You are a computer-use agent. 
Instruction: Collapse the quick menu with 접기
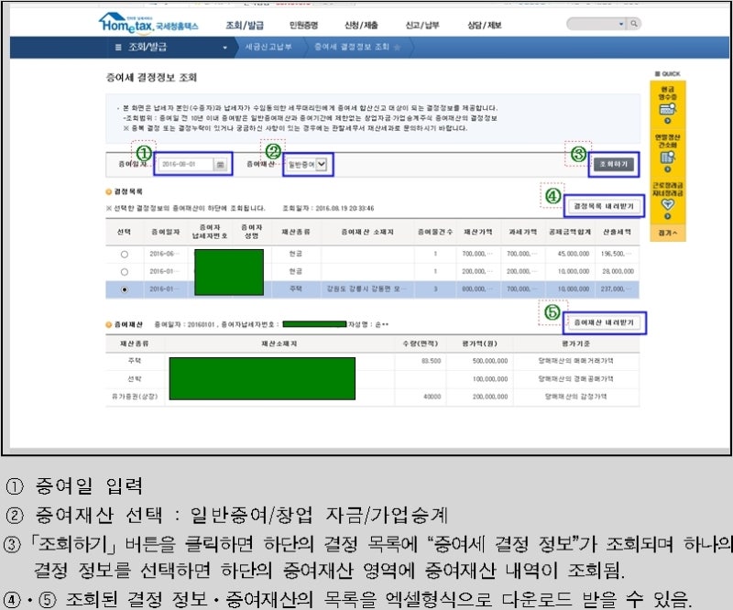click(x=668, y=233)
